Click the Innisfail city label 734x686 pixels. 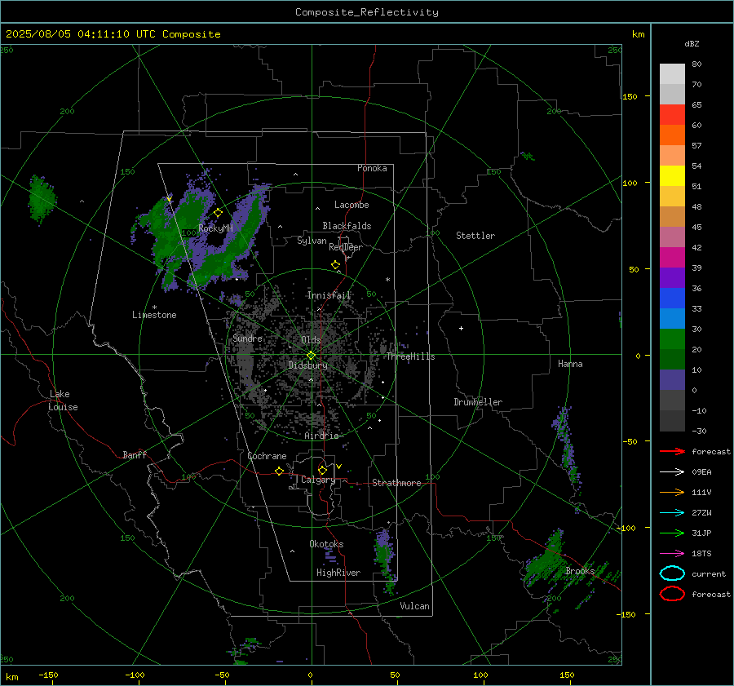pos(329,295)
